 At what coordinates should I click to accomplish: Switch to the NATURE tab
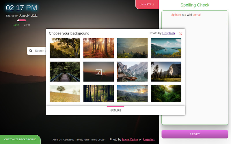[115, 110]
